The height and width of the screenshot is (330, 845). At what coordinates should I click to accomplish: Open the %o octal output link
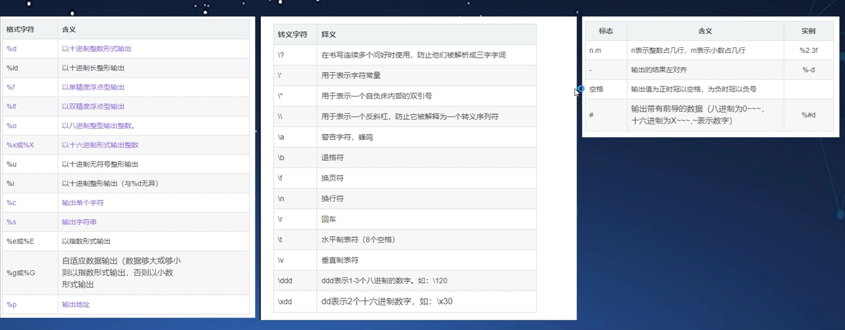(11, 126)
